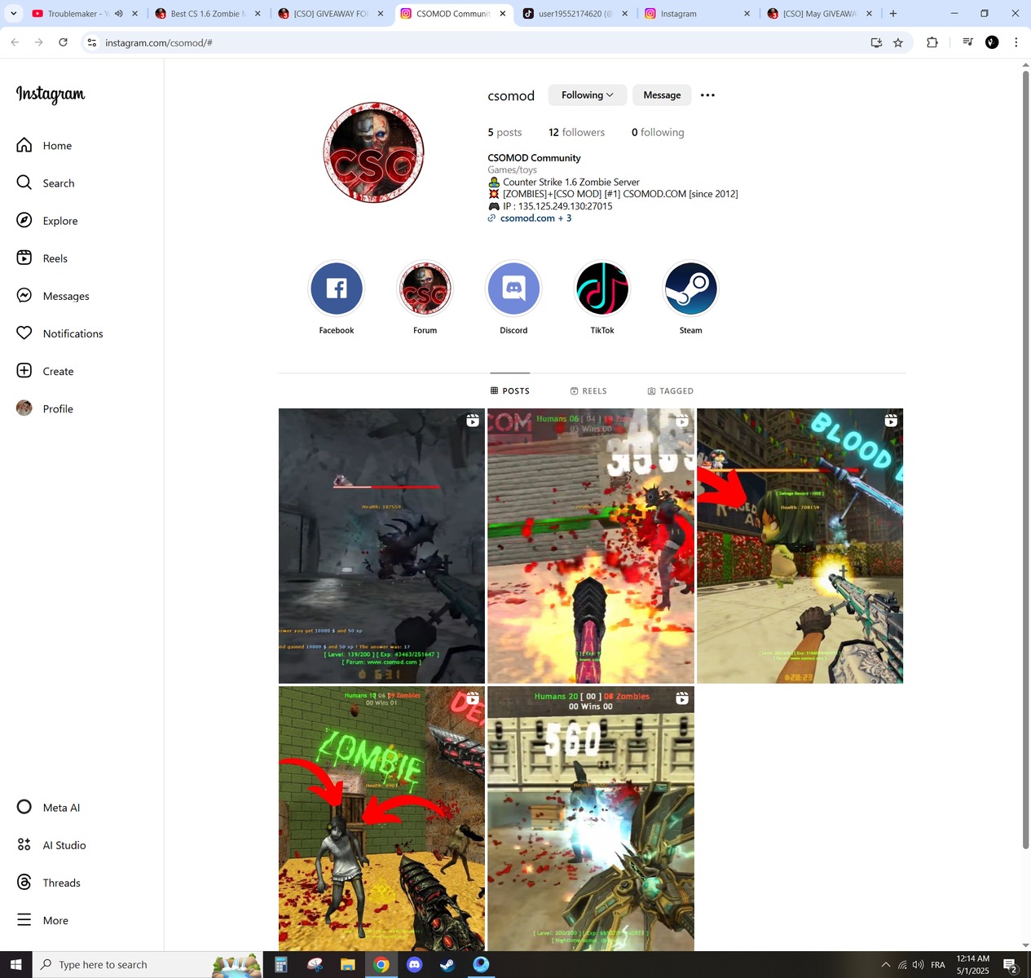The image size is (1031, 978).
Task: Mute the Troublemaker tab audio
Action: point(119,14)
